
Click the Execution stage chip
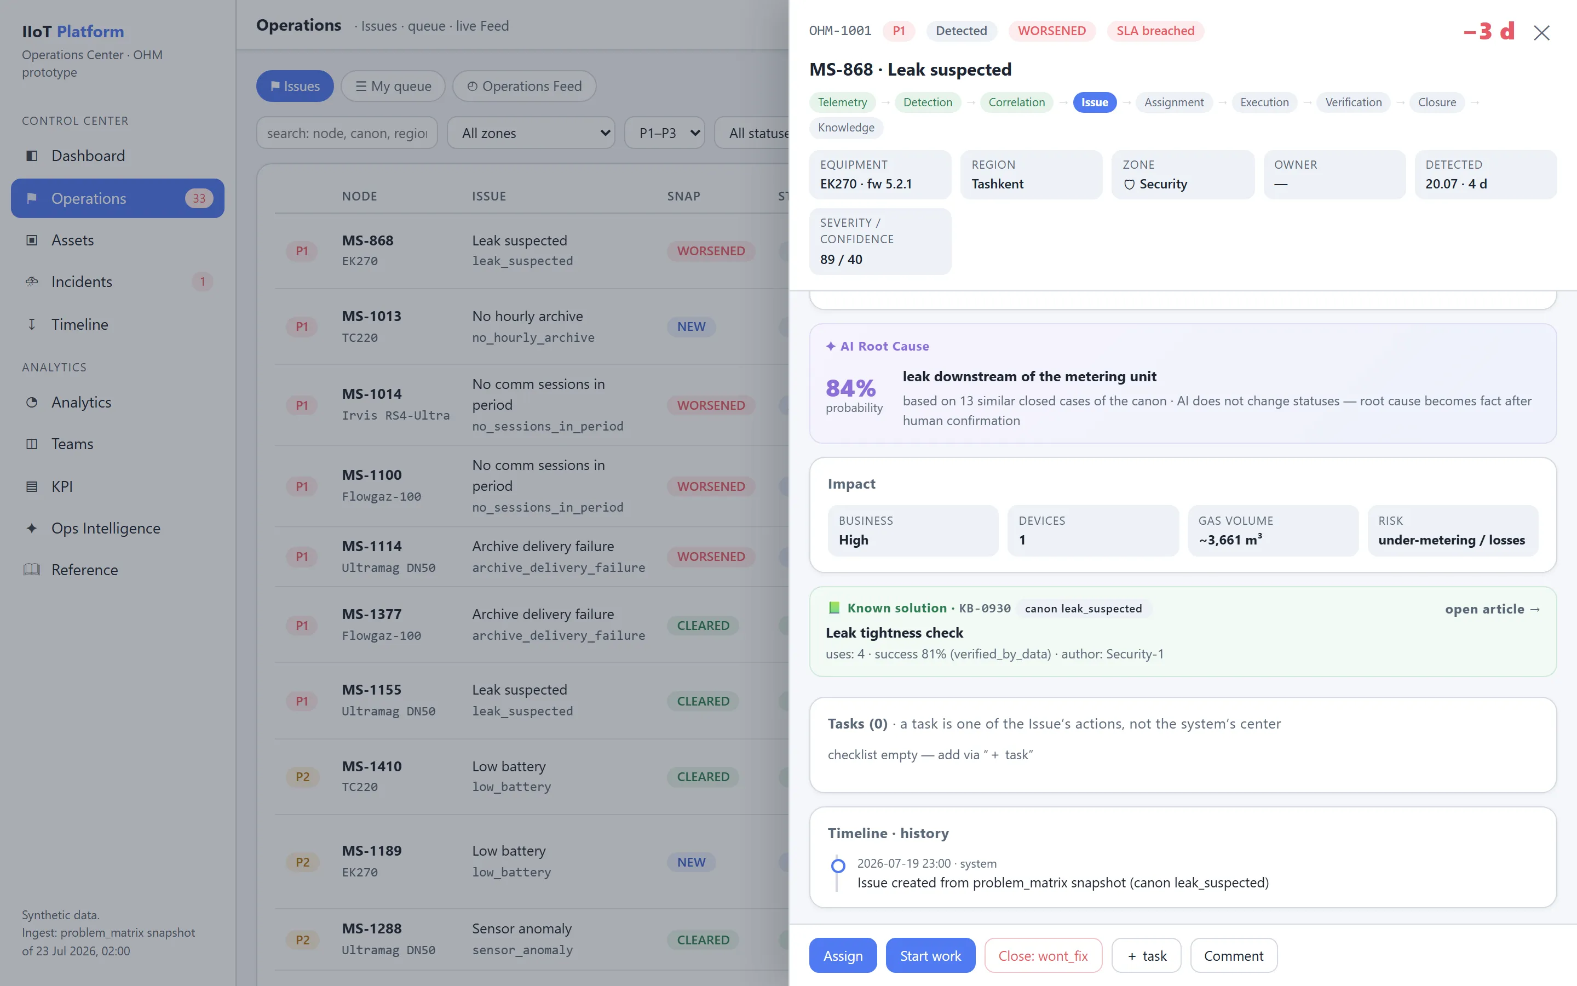(x=1264, y=102)
